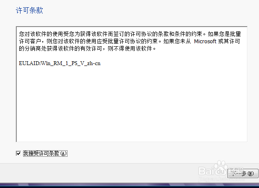Click the second line starting with 许可客户
259x188 pixels.
[129, 41]
